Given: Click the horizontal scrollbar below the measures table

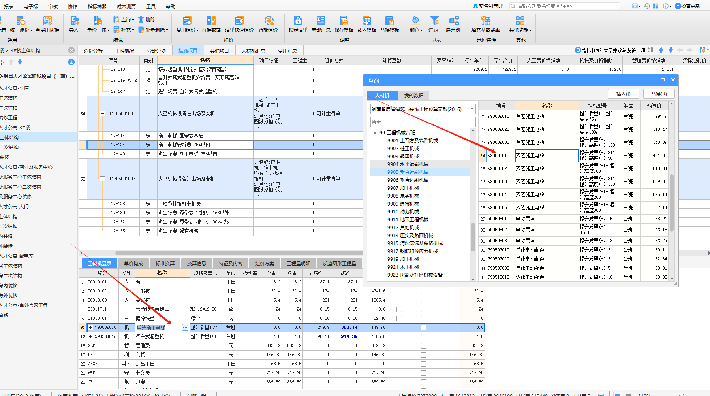Looking at the screenshot, I should point(239,253).
